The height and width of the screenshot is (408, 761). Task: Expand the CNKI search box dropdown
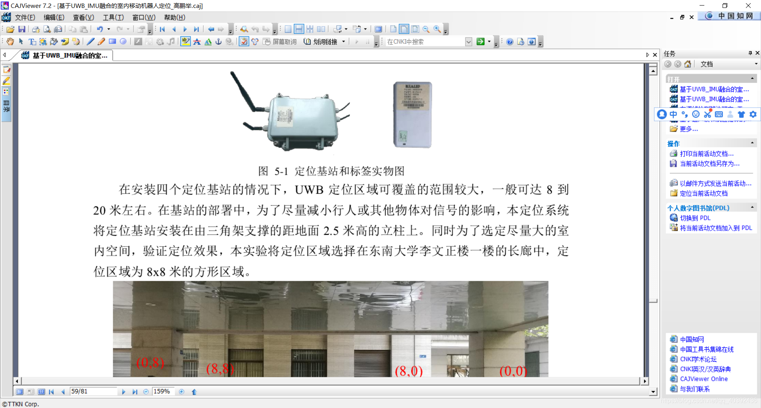[x=468, y=42]
